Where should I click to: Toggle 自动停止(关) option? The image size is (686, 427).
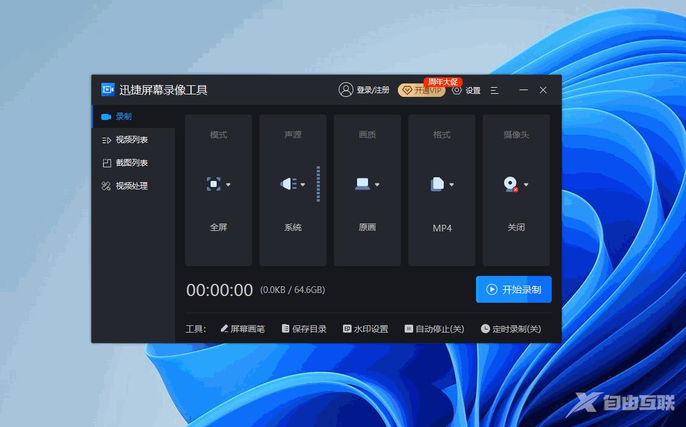[435, 329]
